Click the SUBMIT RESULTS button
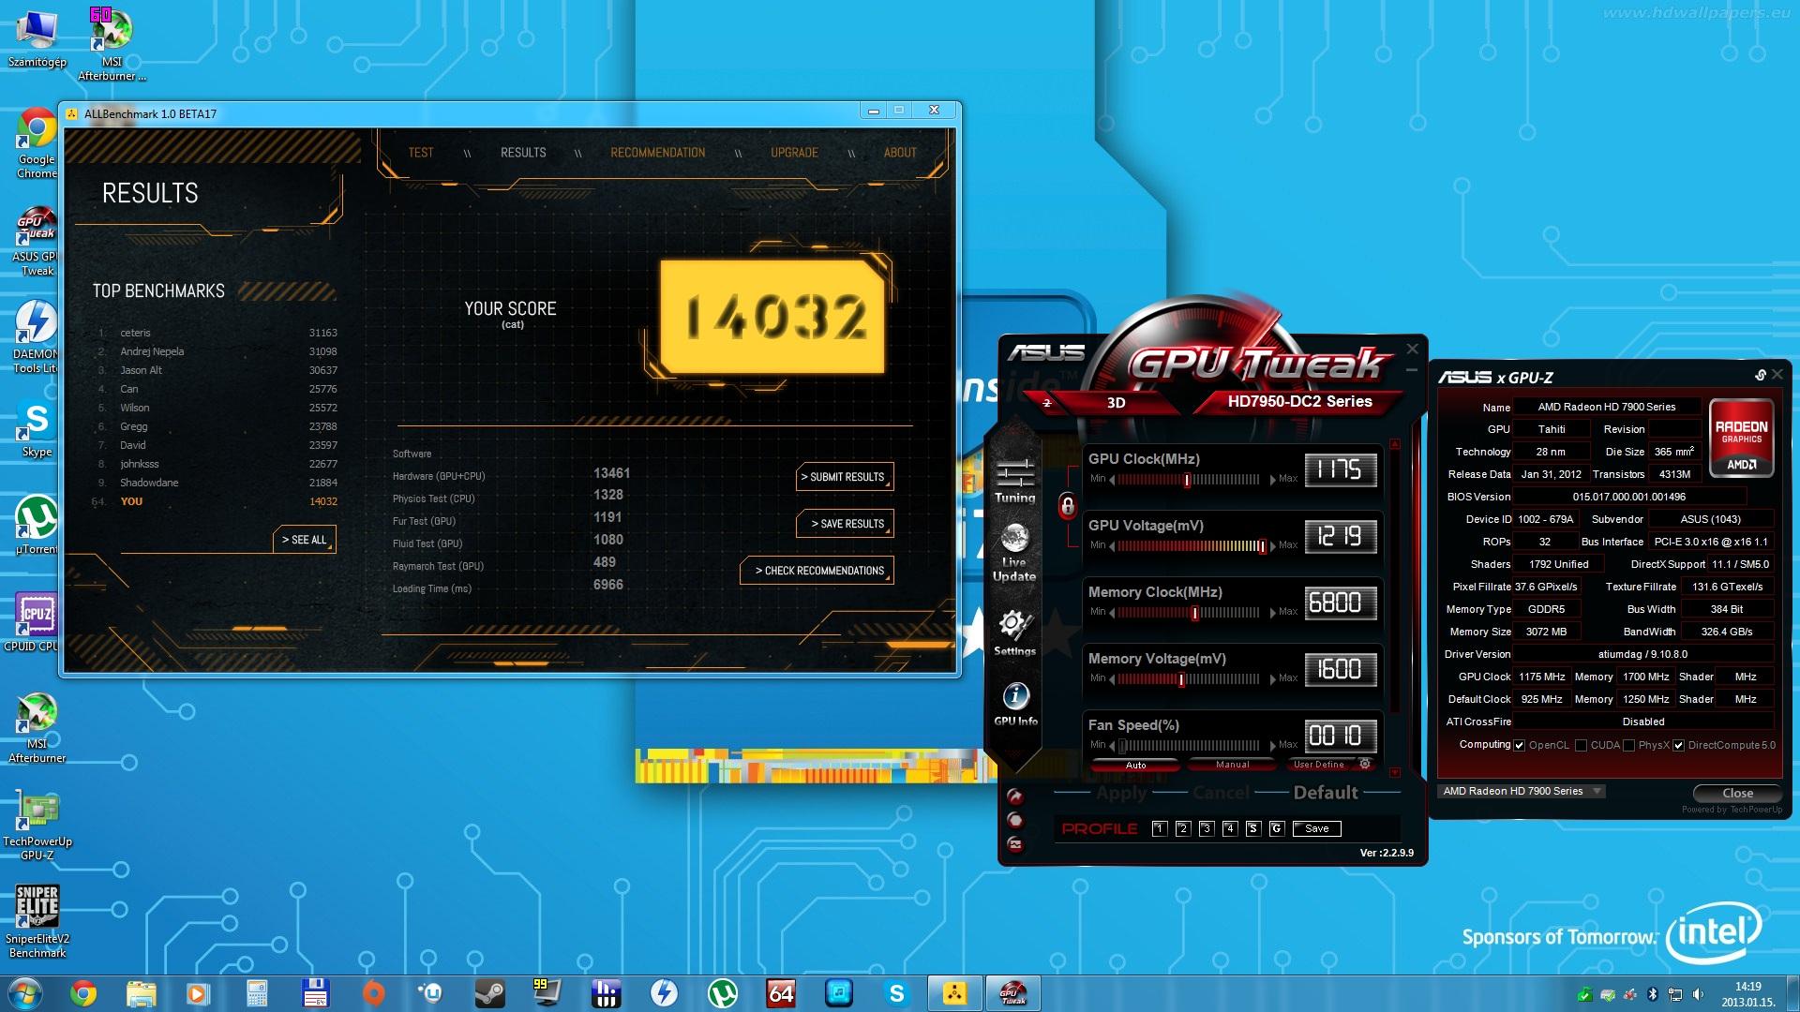1800x1012 pixels. 846,477
